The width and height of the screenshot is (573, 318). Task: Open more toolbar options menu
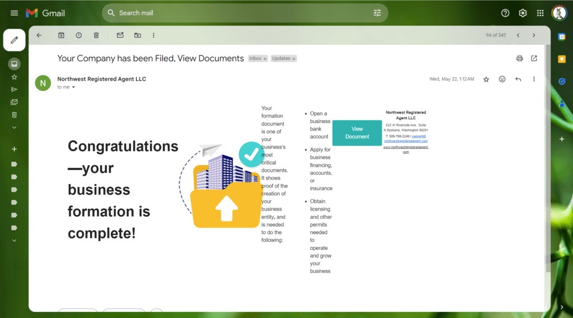pos(153,35)
